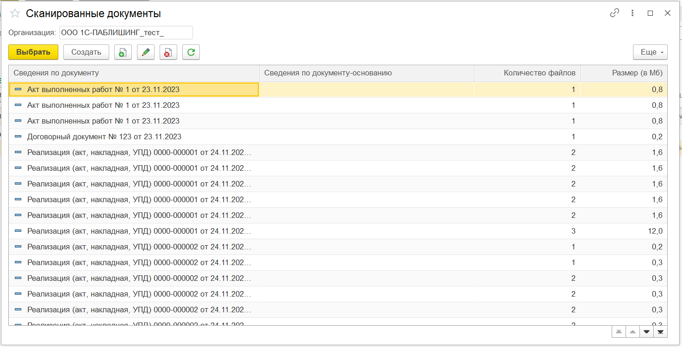The width and height of the screenshot is (682, 347).
Task: Click the Создать button
Action: pyautogui.click(x=86, y=52)
